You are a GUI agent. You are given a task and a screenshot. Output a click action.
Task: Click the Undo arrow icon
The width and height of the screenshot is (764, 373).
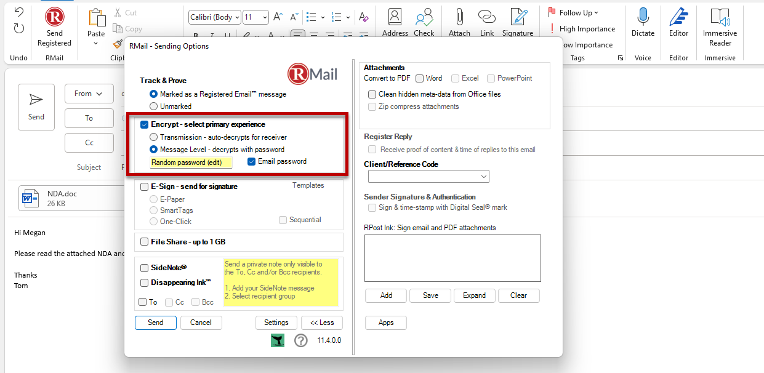coord(19,12)
